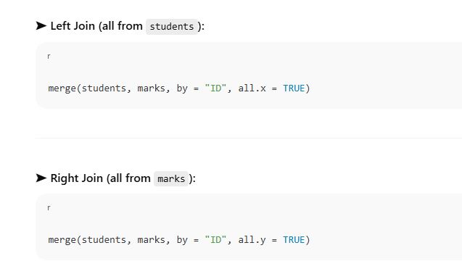
Task: Click 'merge' in the Left Join code
Action: click(x=62, y=88)
